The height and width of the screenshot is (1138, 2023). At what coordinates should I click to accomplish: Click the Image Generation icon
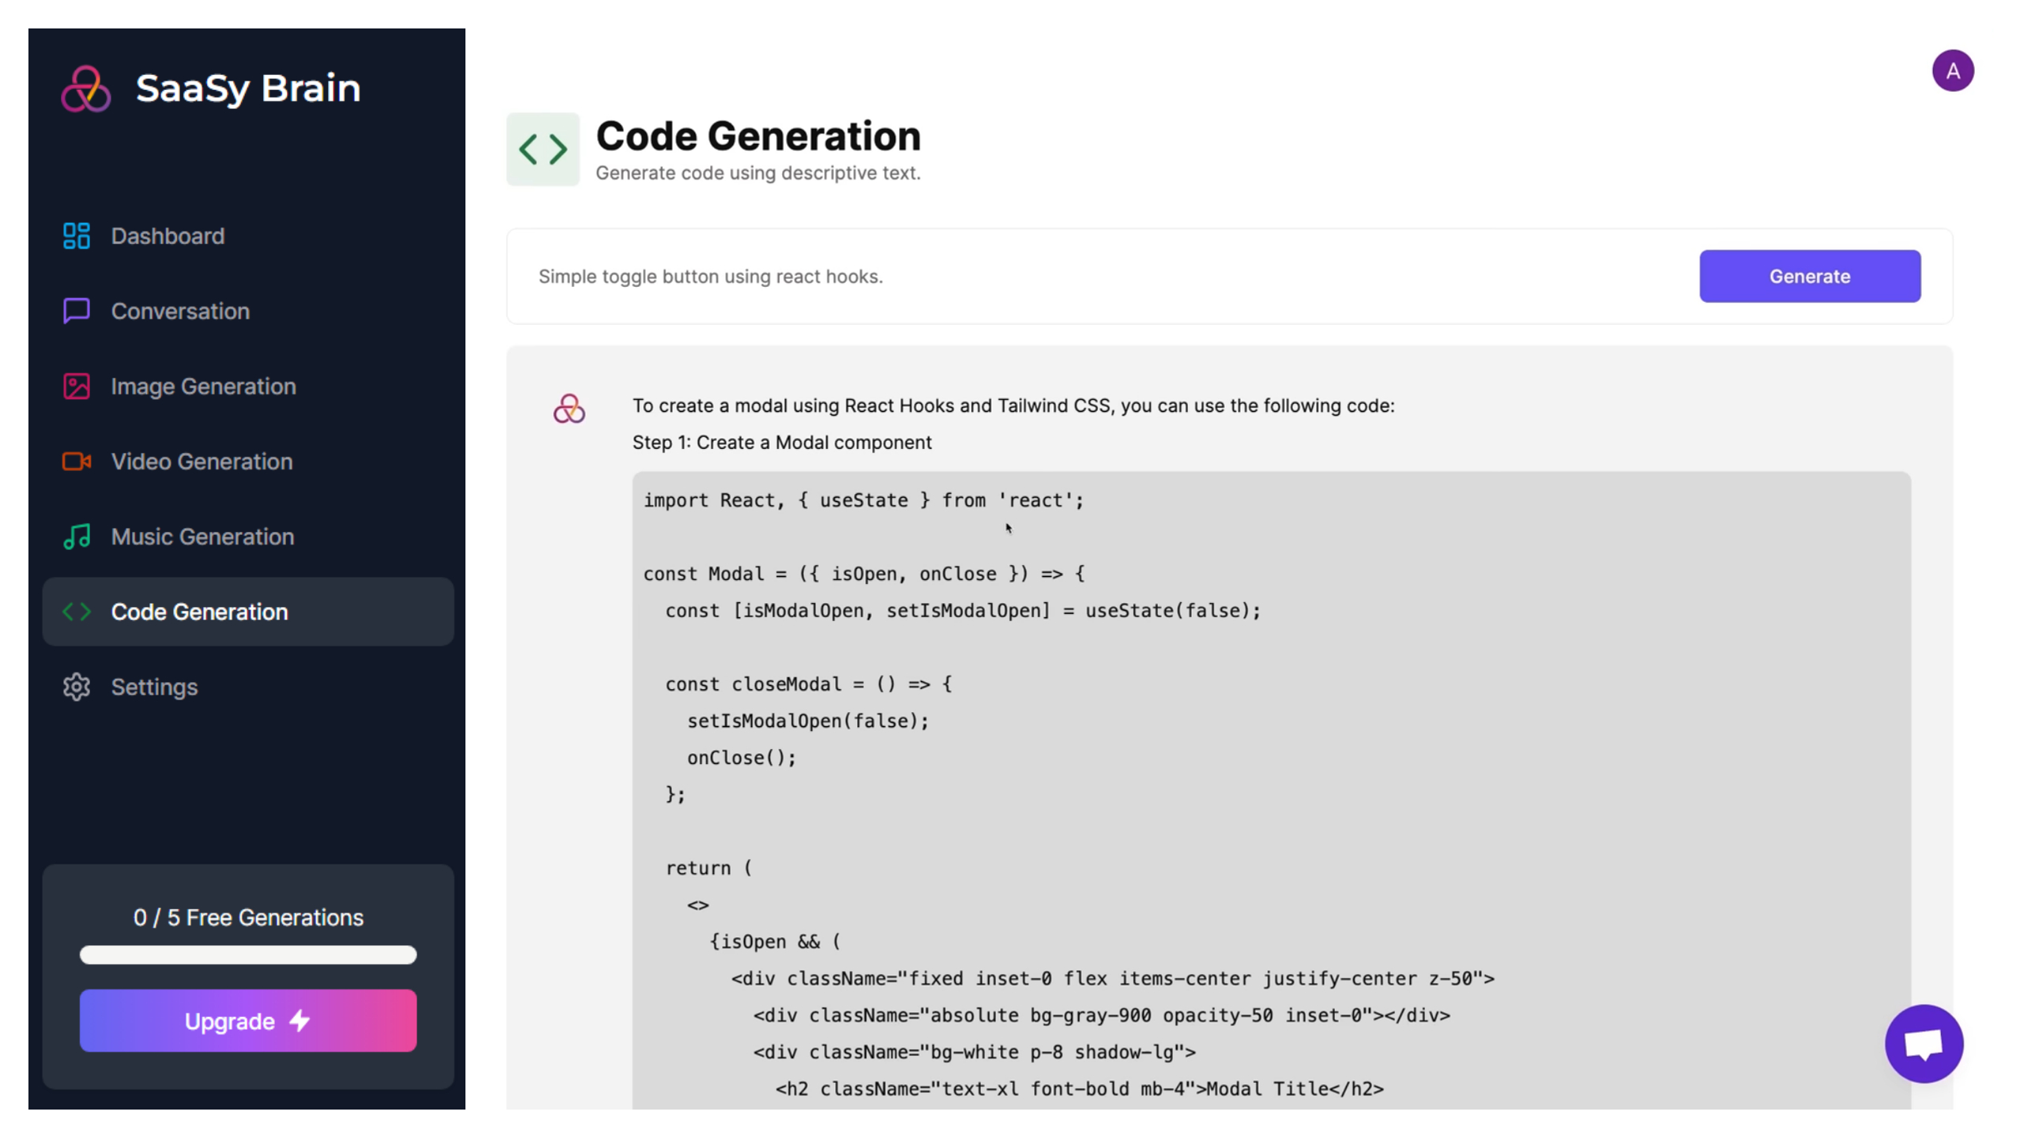pyautogui.click(x=77, y=385)
